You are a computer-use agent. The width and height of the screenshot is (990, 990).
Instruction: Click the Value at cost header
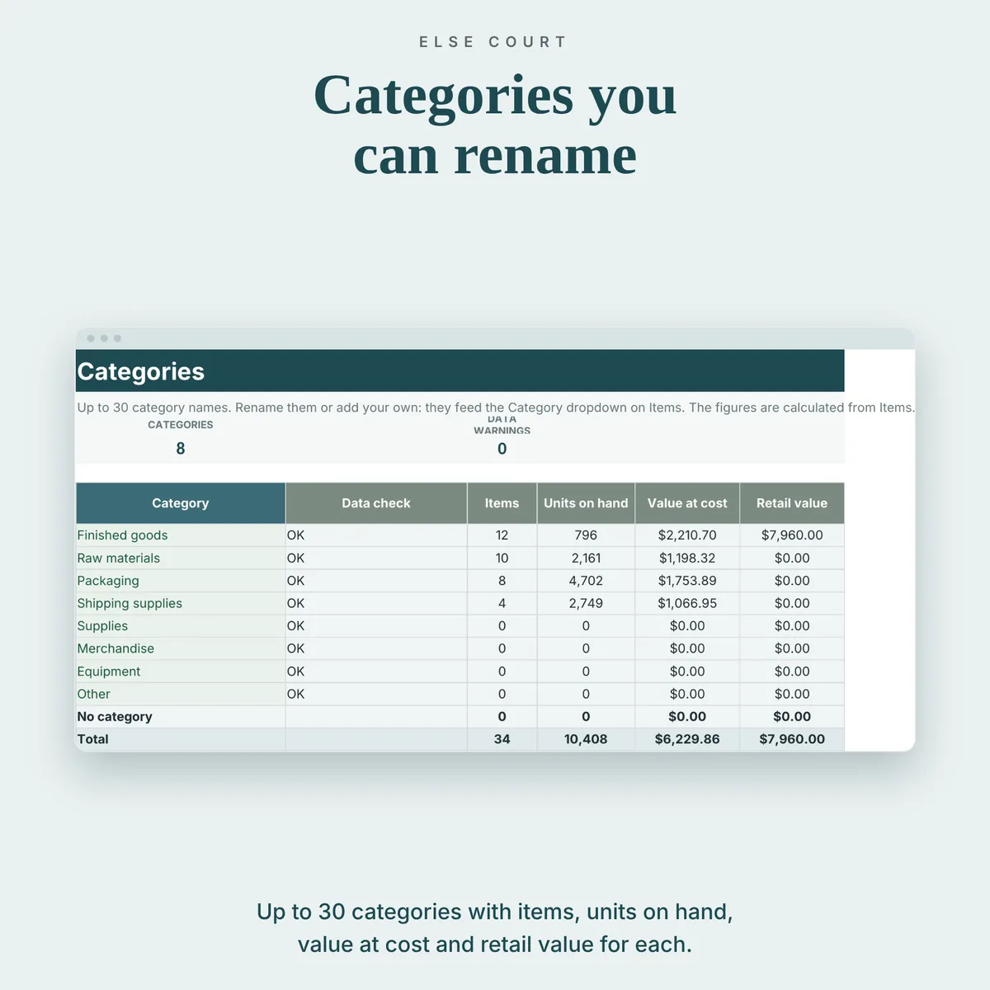[687, 503]
